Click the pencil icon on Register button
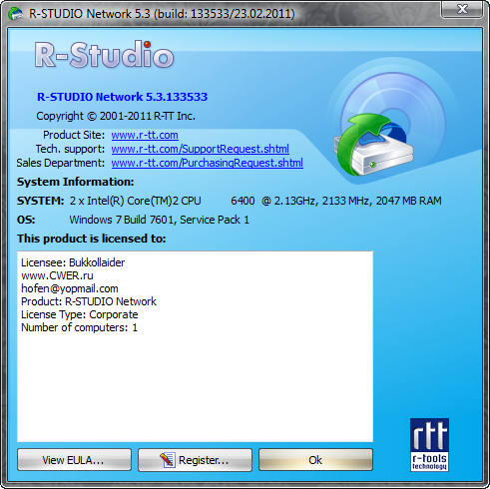This screenshot has height=489, width=490. pyautogui.click(x=167, y=460)
